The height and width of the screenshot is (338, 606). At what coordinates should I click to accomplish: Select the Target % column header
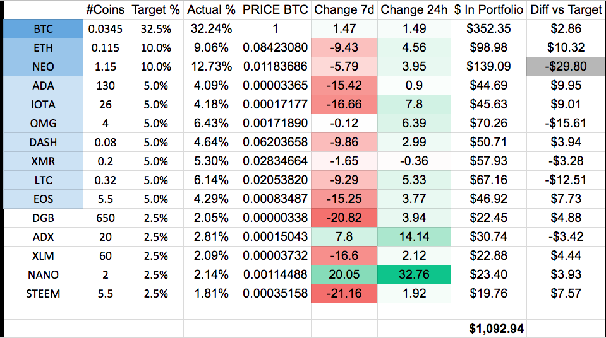pyautogui.click(x=155, y=9)
